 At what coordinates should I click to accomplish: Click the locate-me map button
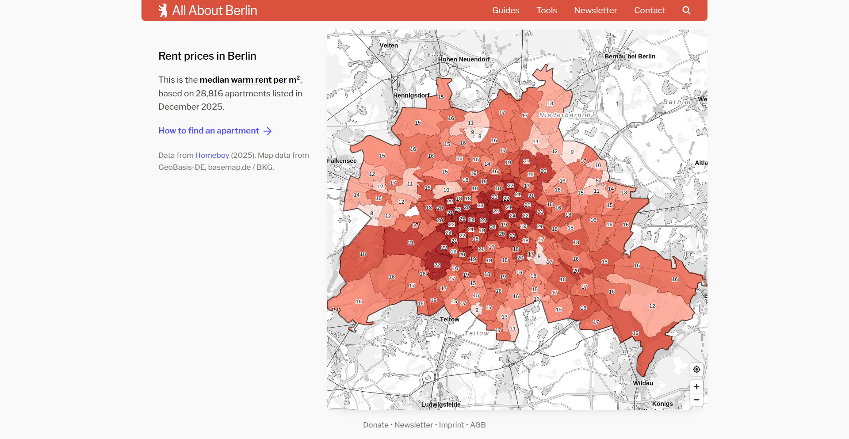tap(696, 369)
